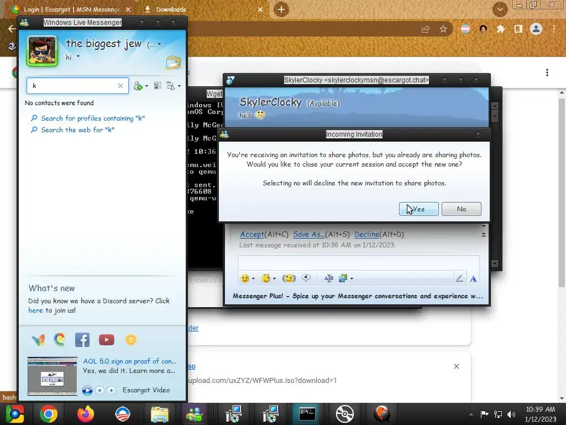Open the 'AOL 5.0 sign on proof' headline
566x425 pixels.
click(129, 361)
